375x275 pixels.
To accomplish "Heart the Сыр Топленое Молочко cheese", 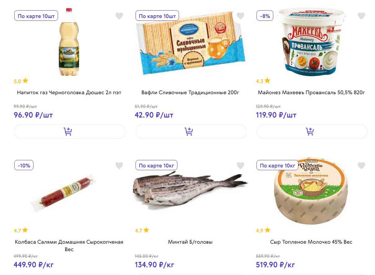I will click(x=361, y=166).
